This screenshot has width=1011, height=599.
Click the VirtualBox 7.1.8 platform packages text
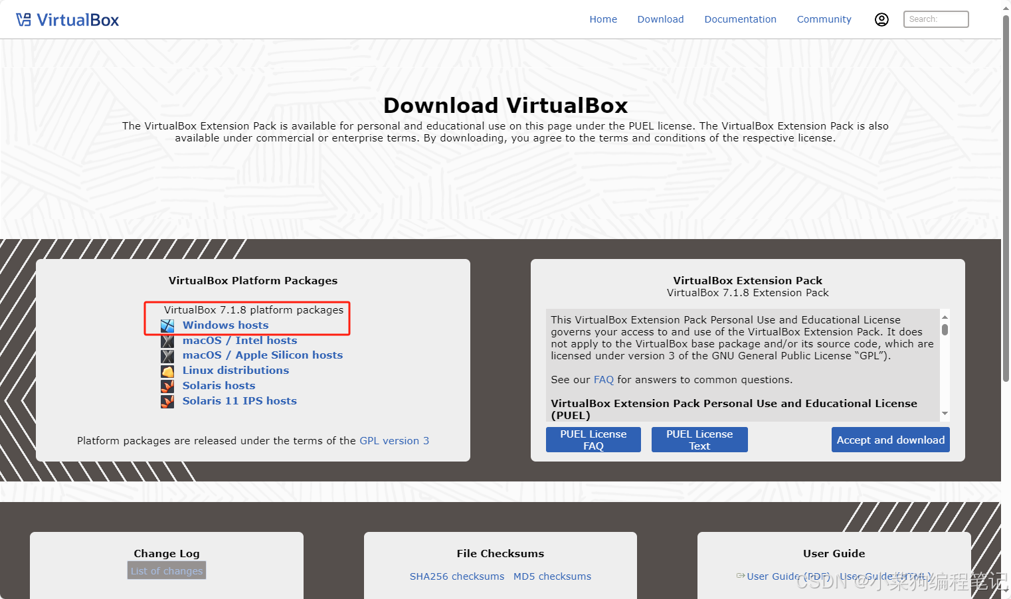point(254,309)
